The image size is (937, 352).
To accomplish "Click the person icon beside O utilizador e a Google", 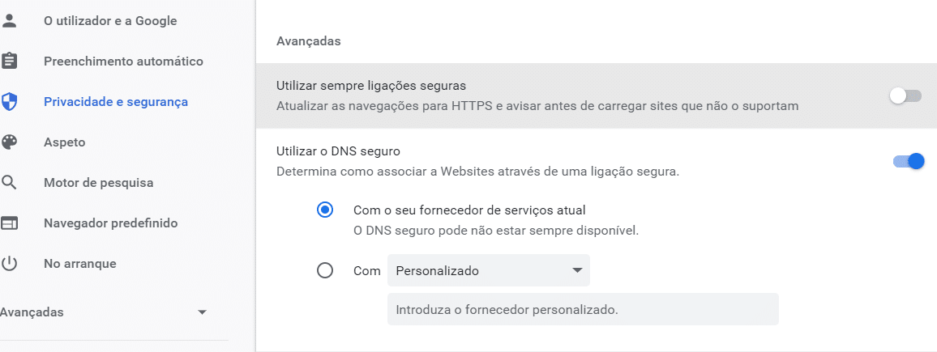I will tap(9, 21).
